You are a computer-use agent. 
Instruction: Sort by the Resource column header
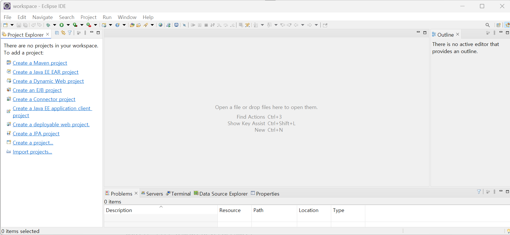[x=234, y=210]
